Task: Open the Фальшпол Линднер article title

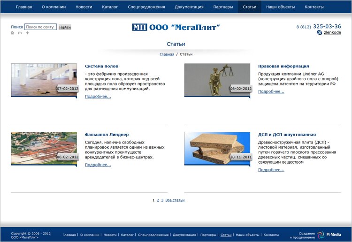Action: 107,135
